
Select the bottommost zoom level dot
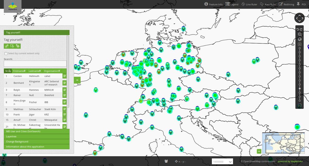300,101
